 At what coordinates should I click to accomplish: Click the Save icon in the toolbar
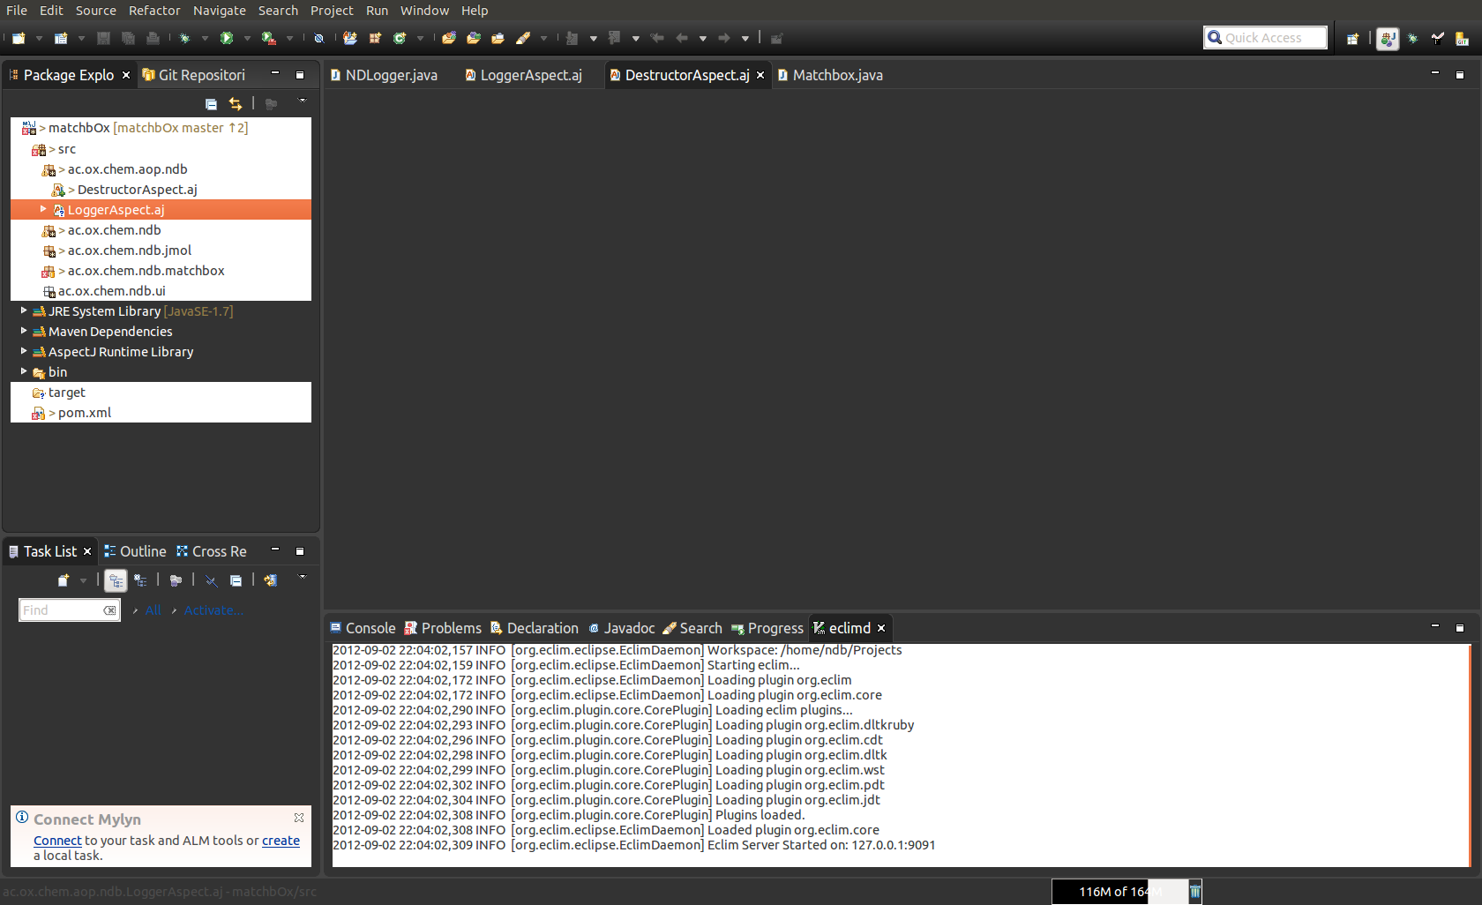click(x=102, y=38)
